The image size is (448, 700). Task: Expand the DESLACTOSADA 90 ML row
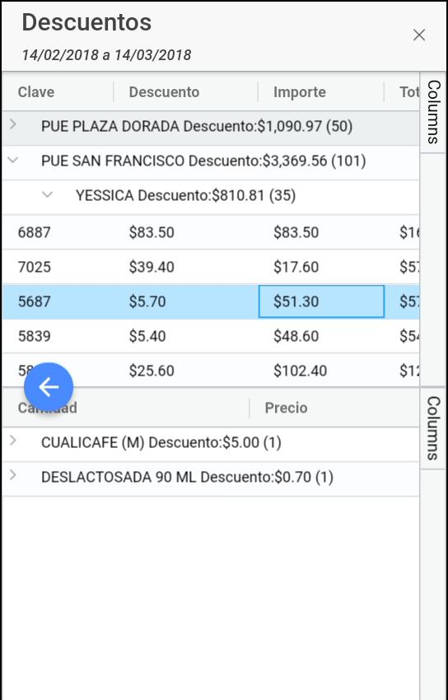pos(13,476)
